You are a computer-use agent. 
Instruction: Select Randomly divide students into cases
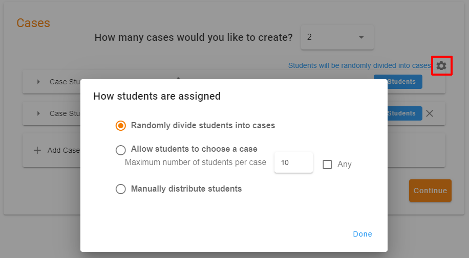pos(121,126)
